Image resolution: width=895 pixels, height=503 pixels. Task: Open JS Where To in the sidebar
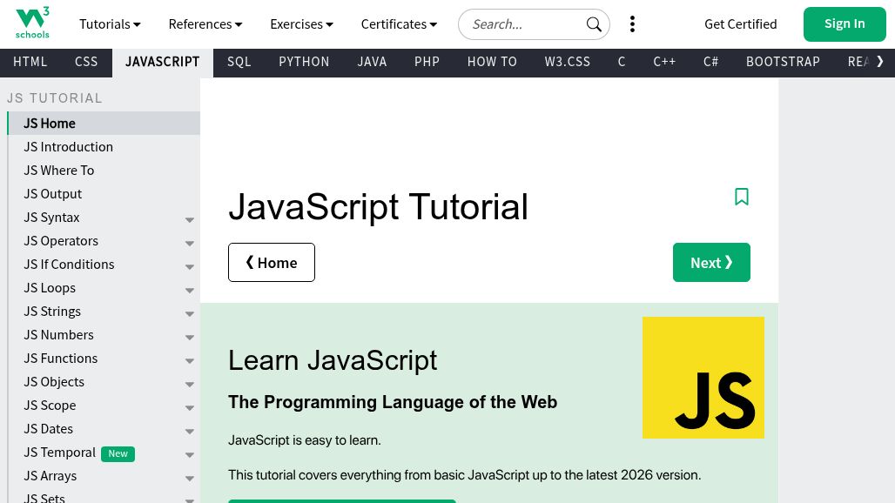[x=104, y=170]
